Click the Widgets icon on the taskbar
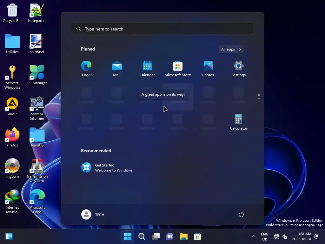The height and width of the screenshot is (244, 325). click(x=9, y=236)
